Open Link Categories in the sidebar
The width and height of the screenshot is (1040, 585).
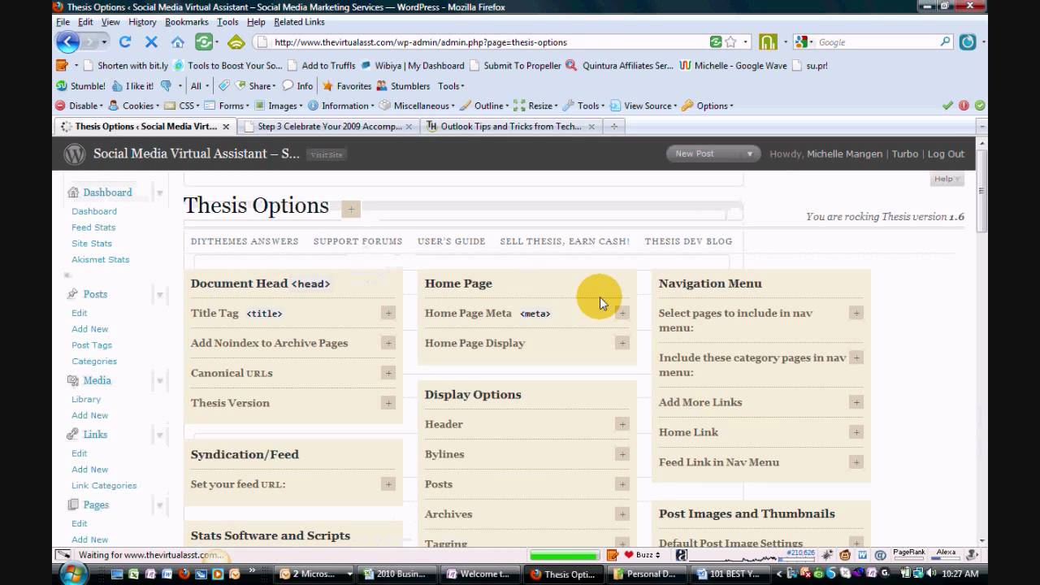104,486
